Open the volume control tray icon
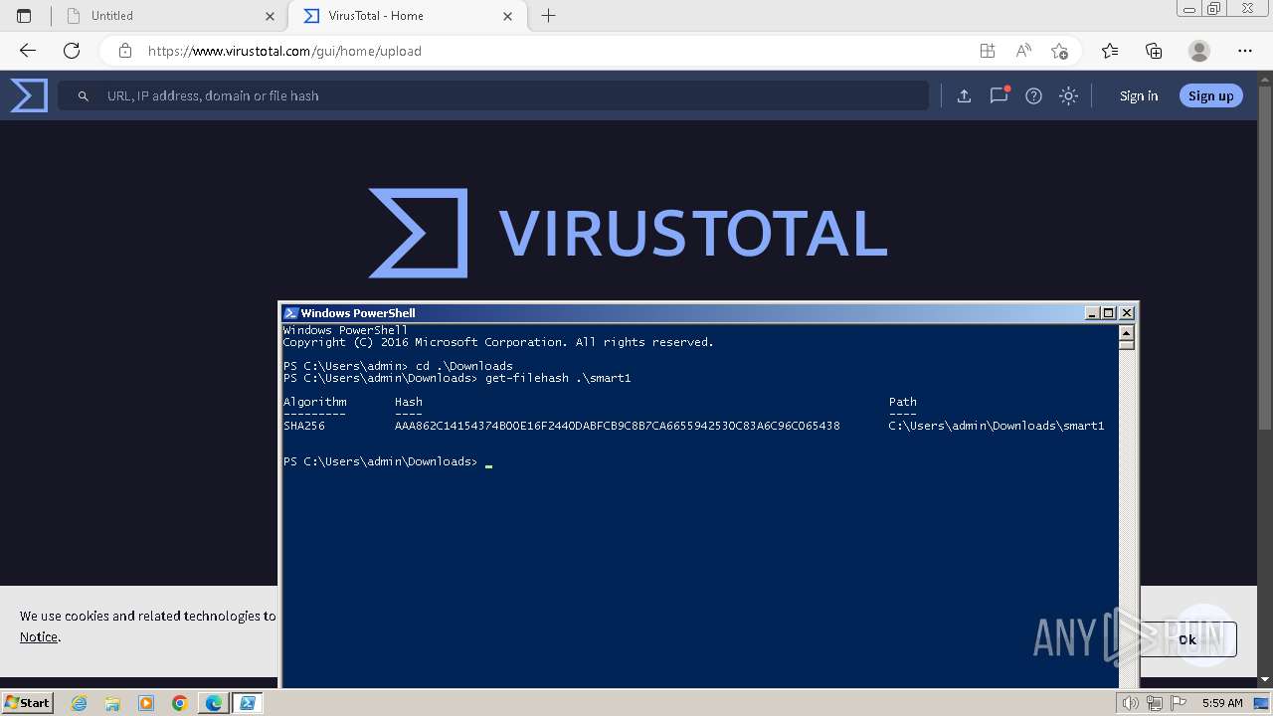Image resolution: width=1273 pixels, height=716 pixels. [1132, 703]
